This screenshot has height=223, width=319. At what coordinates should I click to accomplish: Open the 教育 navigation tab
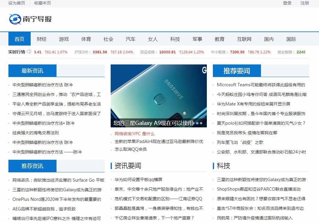coord(219,39)
